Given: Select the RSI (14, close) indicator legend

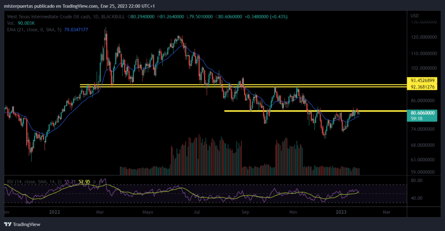Looking at the screenshot, I should pyautogui.click(x=33, y=181).
